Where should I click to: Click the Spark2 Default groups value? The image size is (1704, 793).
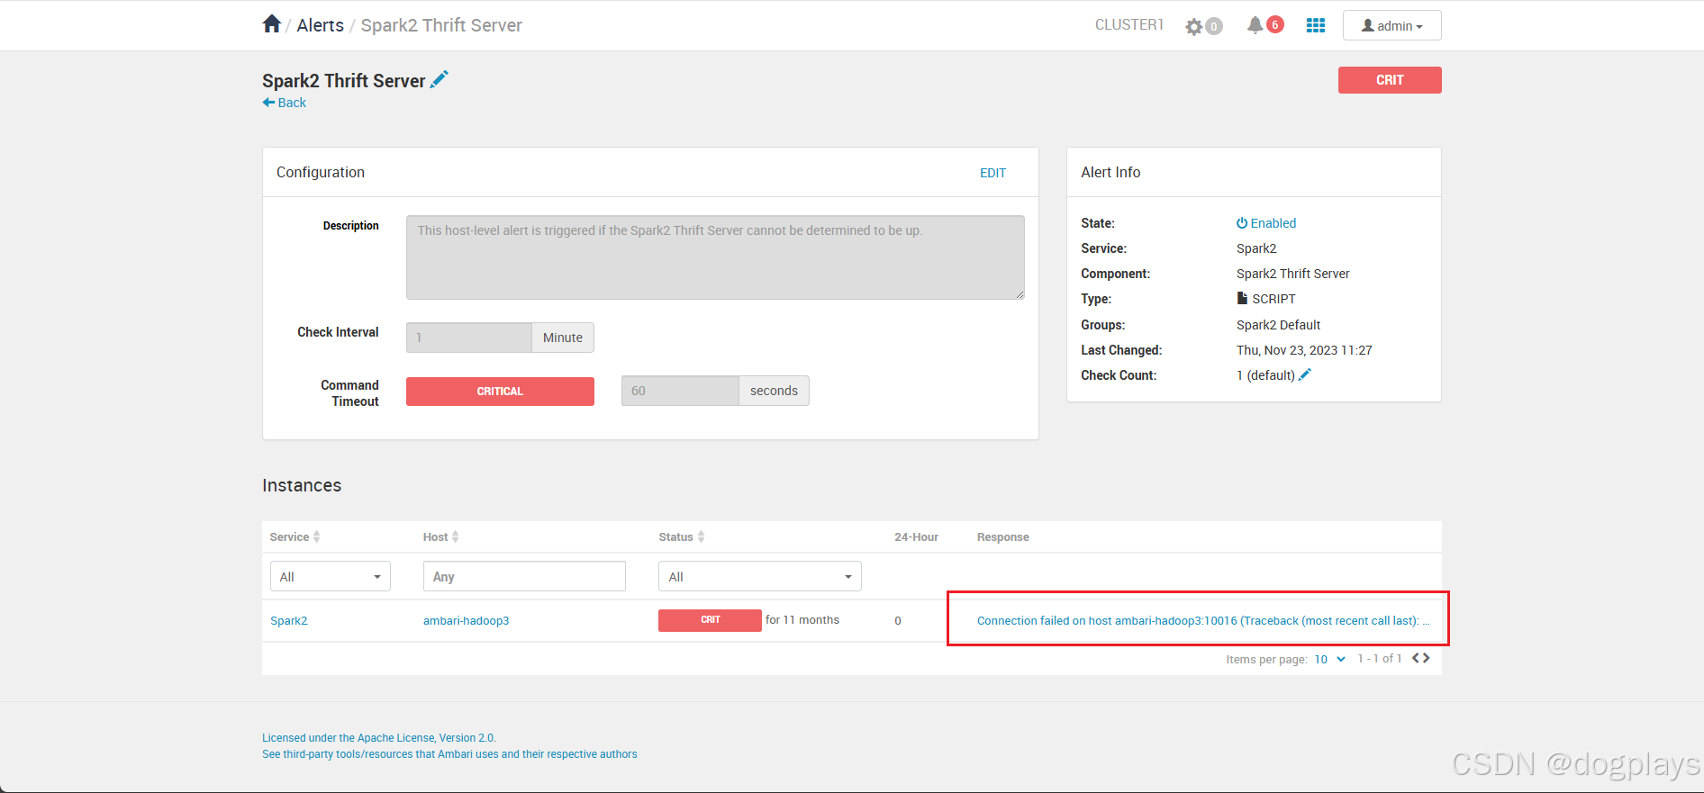pyautogui.click(x=1278, y=325)
